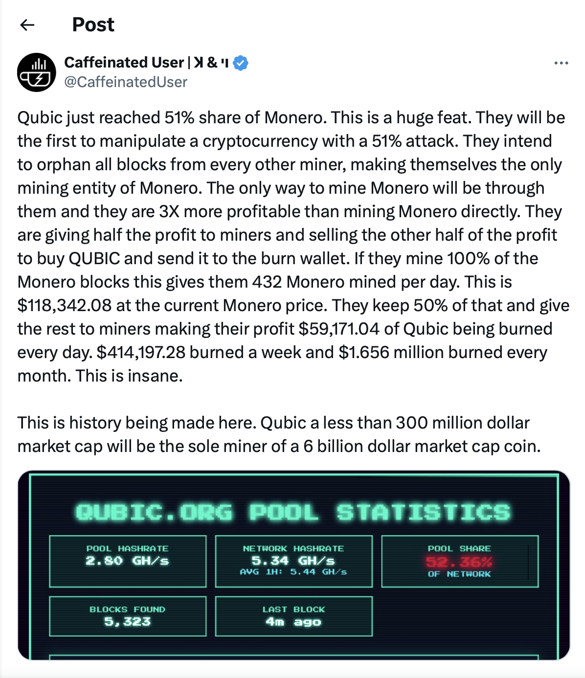The height and width of the screenshot is (678, 585).
Task: Open the Caffeinated User profile avatar
Action: tap(37, 72)
